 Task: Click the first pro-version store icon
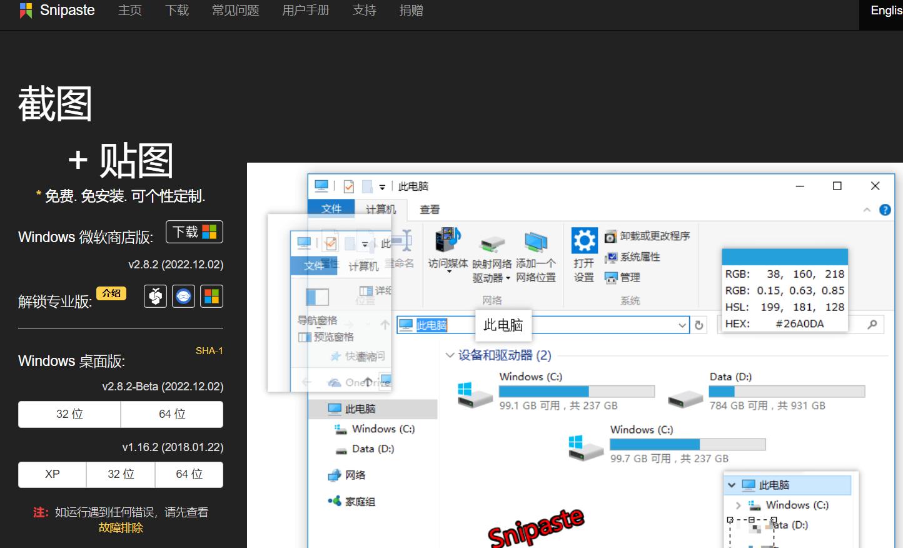(155, 297)
